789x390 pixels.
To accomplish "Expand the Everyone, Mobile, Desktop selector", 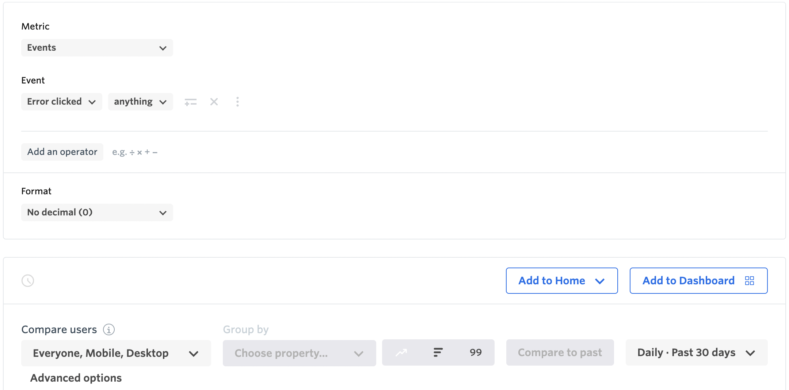I will pos(116,353).
